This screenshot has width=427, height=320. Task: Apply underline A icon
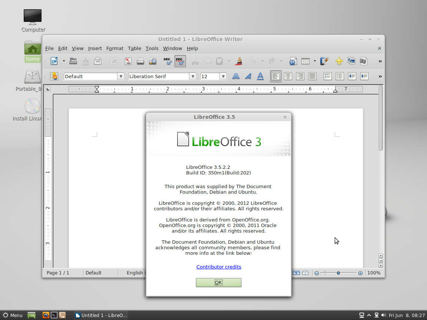click(260, 76)
